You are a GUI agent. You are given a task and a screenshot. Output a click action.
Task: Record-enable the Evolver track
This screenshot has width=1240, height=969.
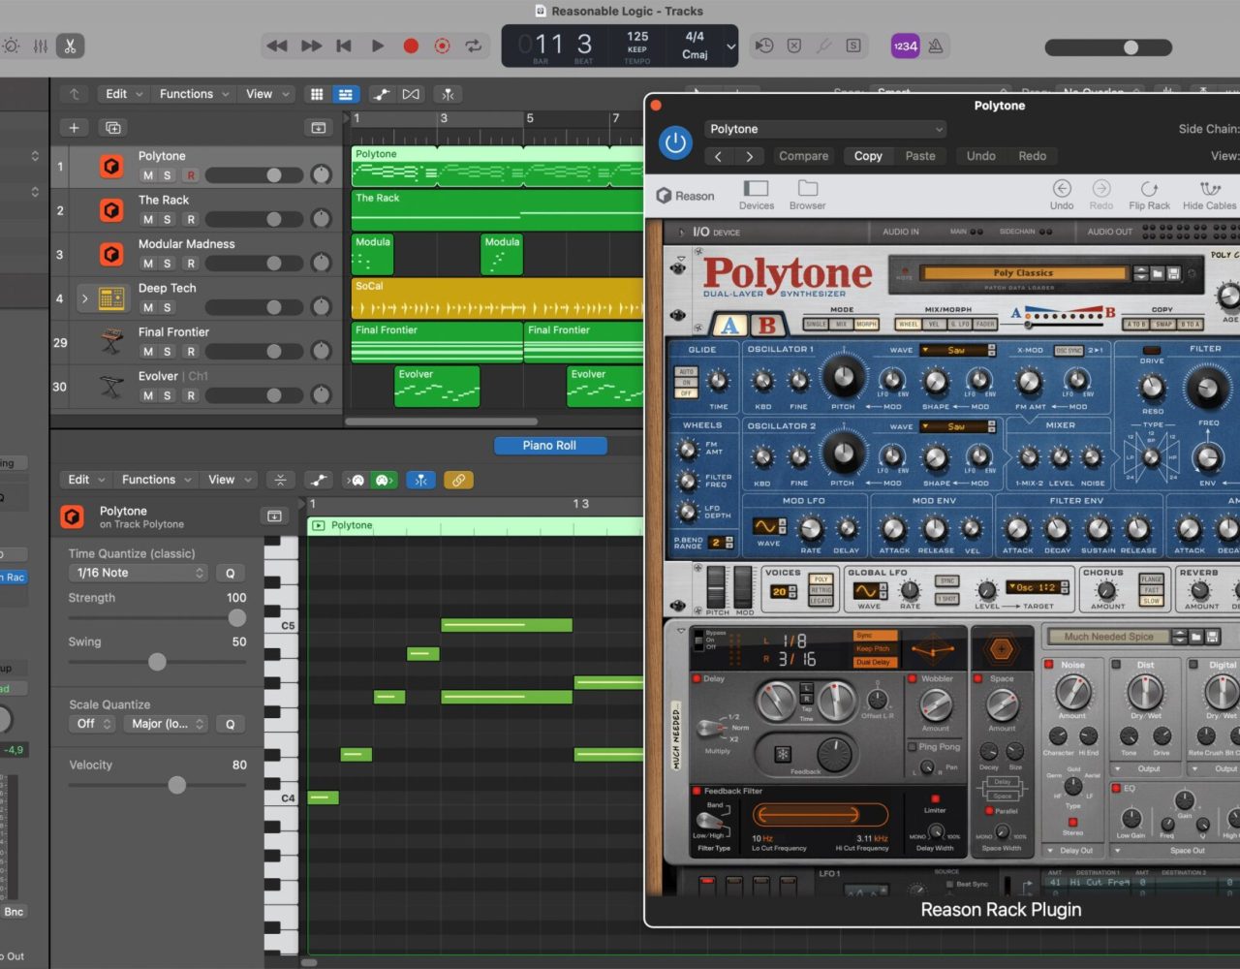pyautogui.click(x=191, y=395)
